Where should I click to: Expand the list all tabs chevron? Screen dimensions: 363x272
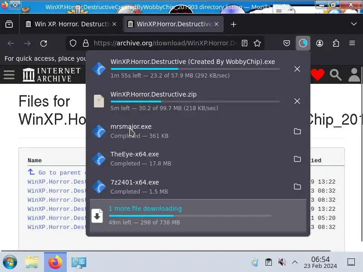point(354,24)
